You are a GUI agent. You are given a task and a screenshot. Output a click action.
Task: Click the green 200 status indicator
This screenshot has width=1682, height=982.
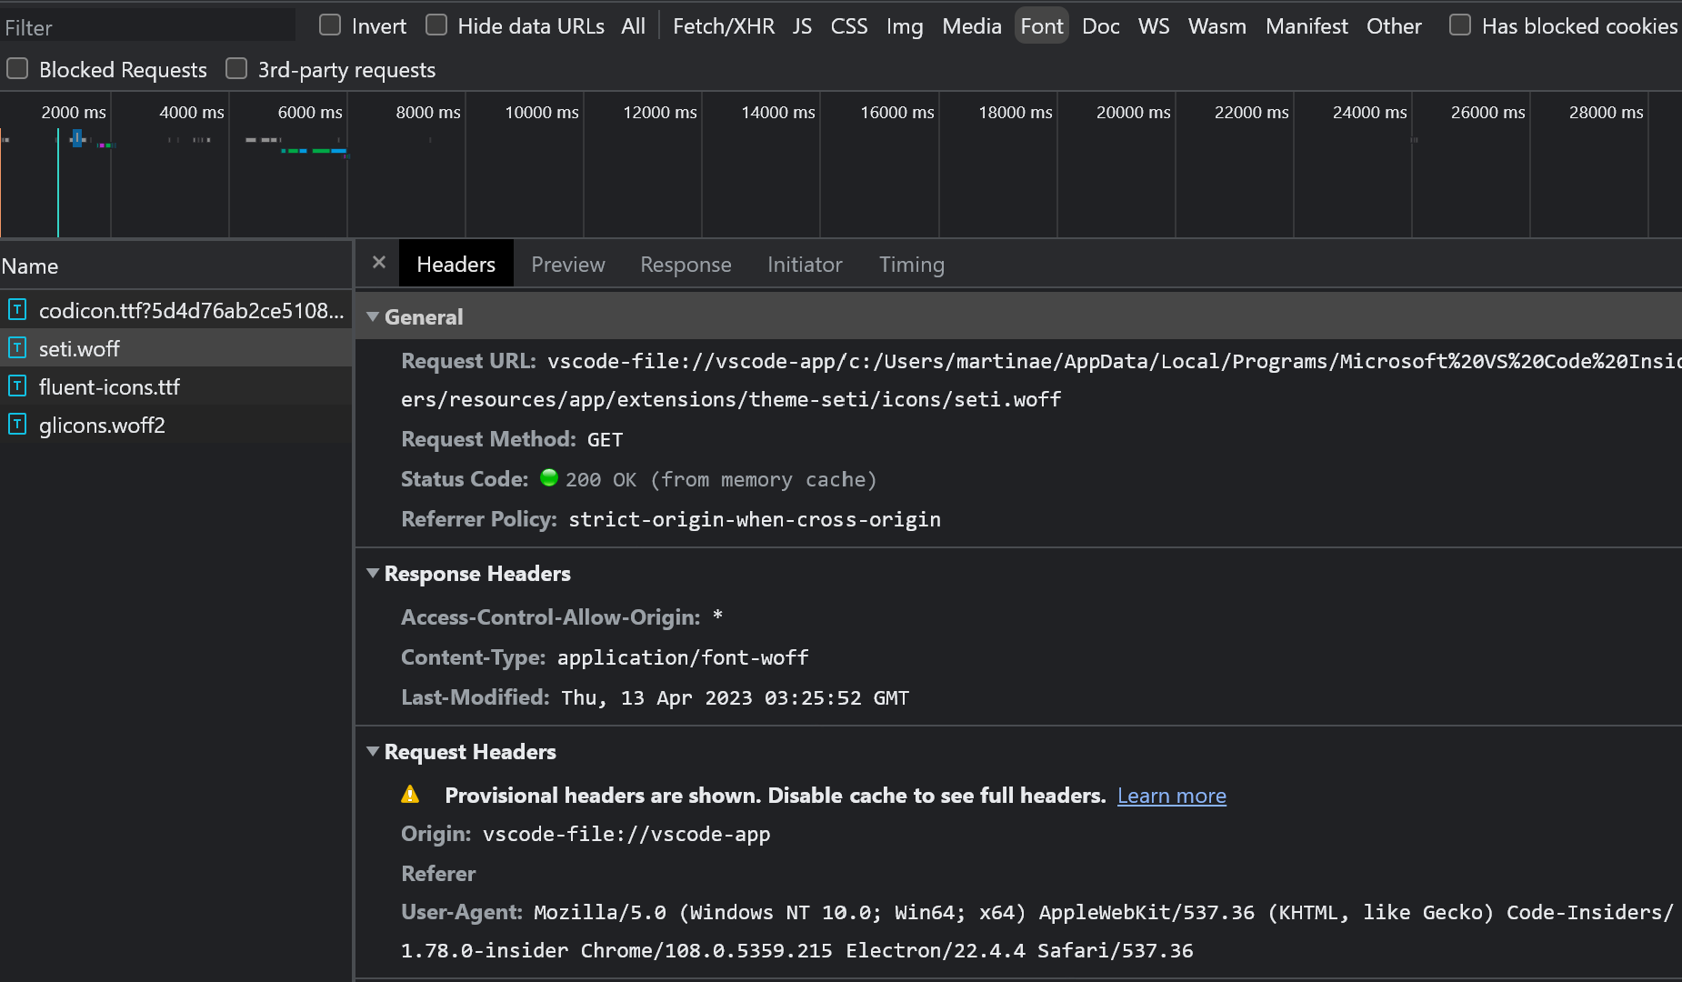549,477
